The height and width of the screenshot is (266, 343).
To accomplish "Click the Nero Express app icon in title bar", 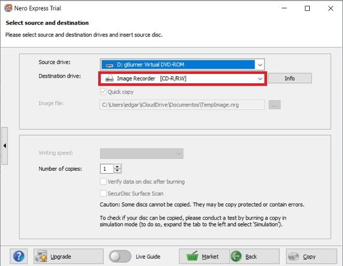I will point(8,8).
